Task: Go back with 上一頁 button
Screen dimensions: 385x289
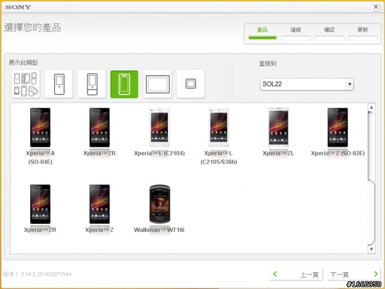Action: coord(296,275)
